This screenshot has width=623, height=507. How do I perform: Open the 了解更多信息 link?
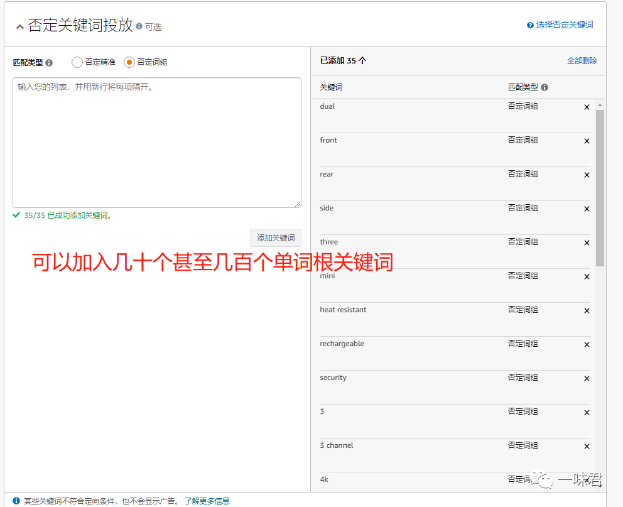[207, 501]
